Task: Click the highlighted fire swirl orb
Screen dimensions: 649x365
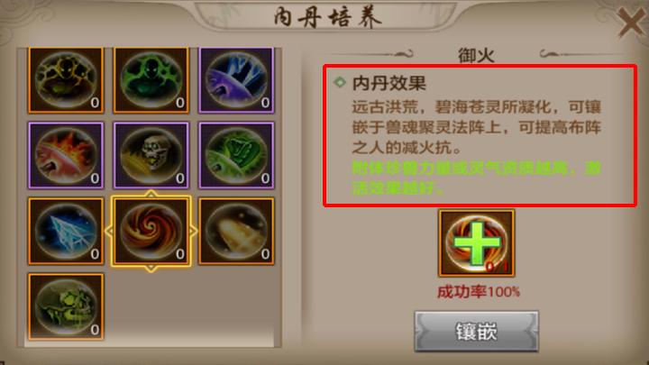Action: pyautogui.click(x=151, y=231)
